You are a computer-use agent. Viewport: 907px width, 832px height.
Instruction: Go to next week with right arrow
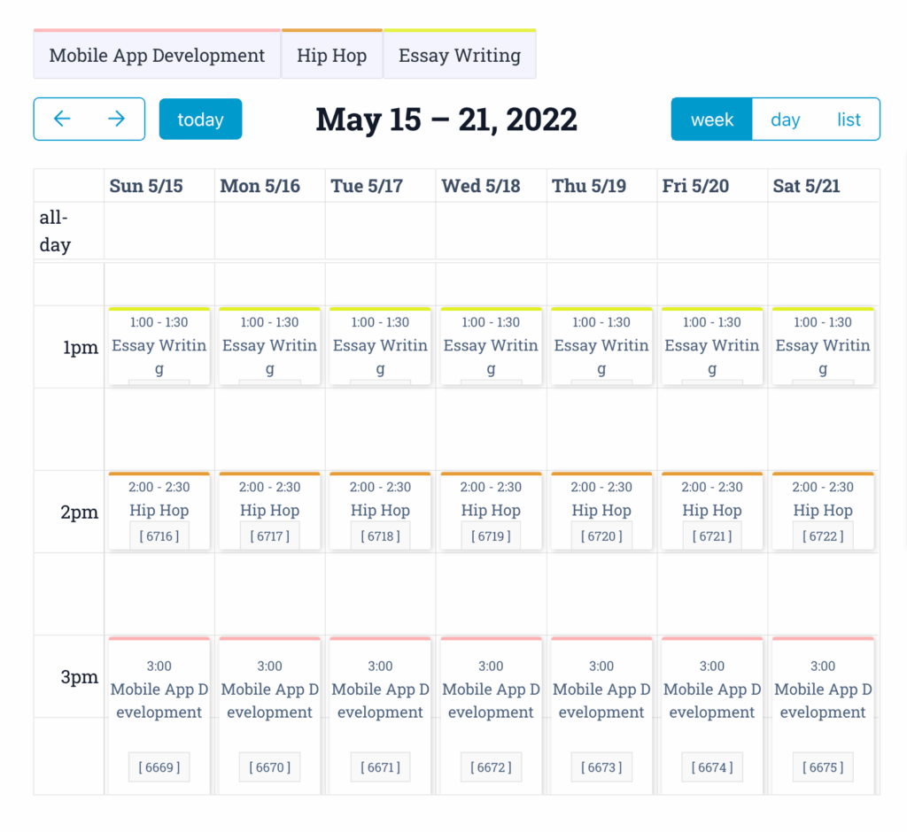pyautogui.click(x=116, y=119)
